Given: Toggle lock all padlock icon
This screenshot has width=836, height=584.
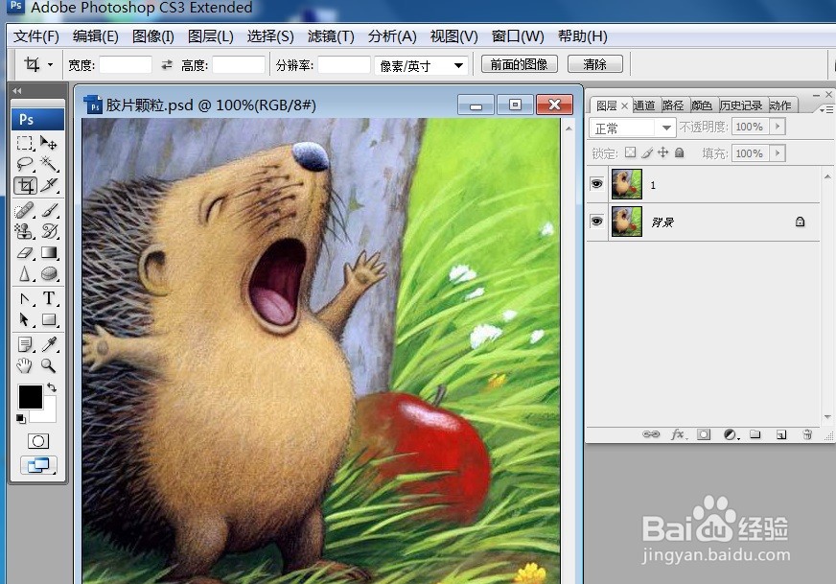Looking at the screenshot, I should pos(679,153).
